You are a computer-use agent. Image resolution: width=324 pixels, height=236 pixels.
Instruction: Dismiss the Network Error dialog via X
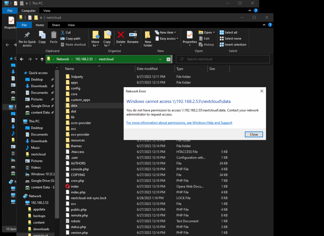262,91
